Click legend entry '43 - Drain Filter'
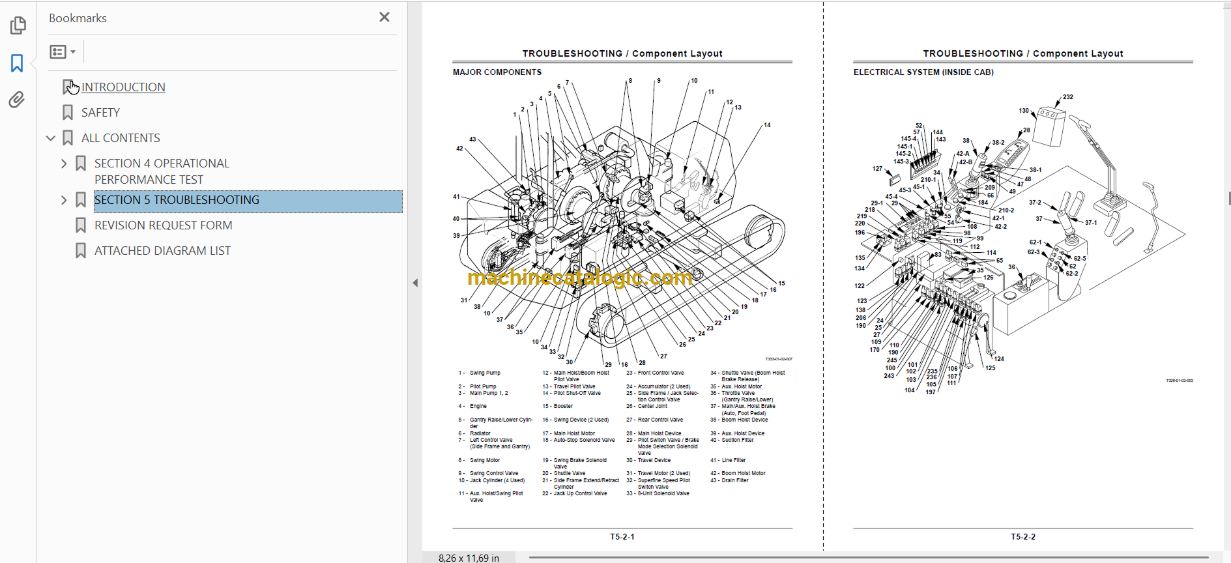This screenshot has width=1231, height=563. tap(729, 480)
